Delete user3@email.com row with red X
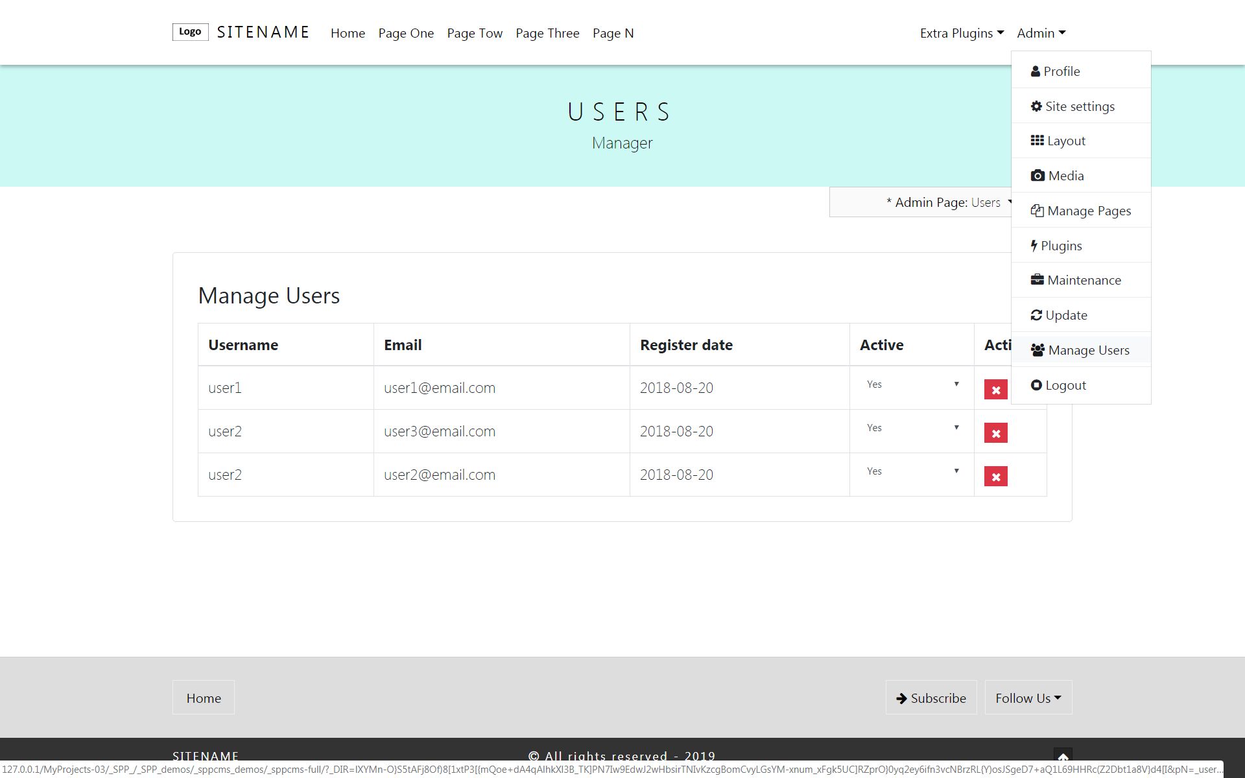Viewport: 1245px width, 778px height. pos(995,433)
